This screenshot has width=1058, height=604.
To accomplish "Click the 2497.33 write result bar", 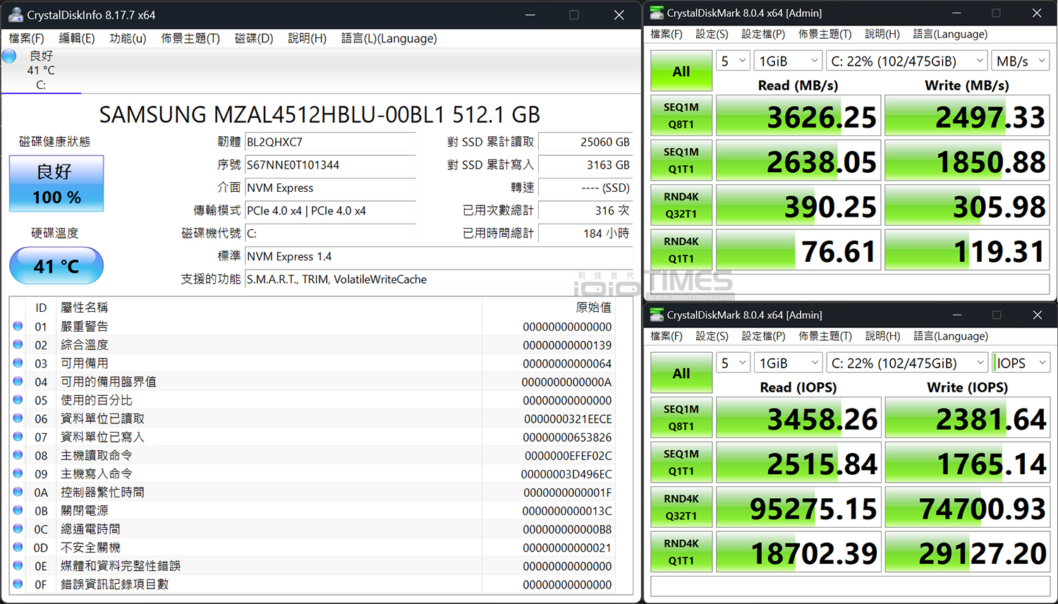I will (x=967, y=116).
